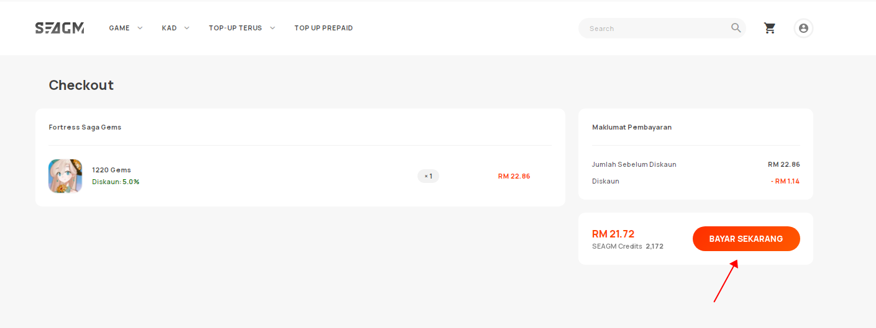Open the TOP UP PREPAID menu item

pos(324,28)
